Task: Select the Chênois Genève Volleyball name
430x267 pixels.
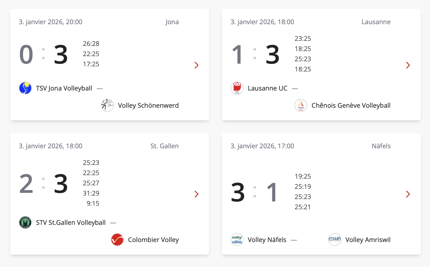Action: (x=351, y=106)
